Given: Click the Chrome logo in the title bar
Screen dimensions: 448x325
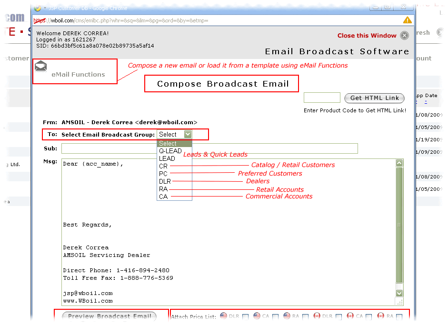Looking at the screenshot, I should (x=38, y=8).
